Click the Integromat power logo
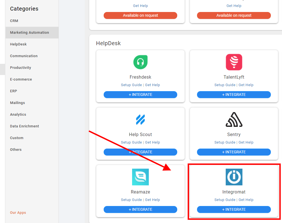This screenshot has height=223, width=282. tap(234, 177)
